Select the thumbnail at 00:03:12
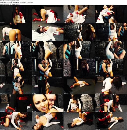Image resolution: width=127 pixels, height=130 pixels. click(x=111, y=14)
